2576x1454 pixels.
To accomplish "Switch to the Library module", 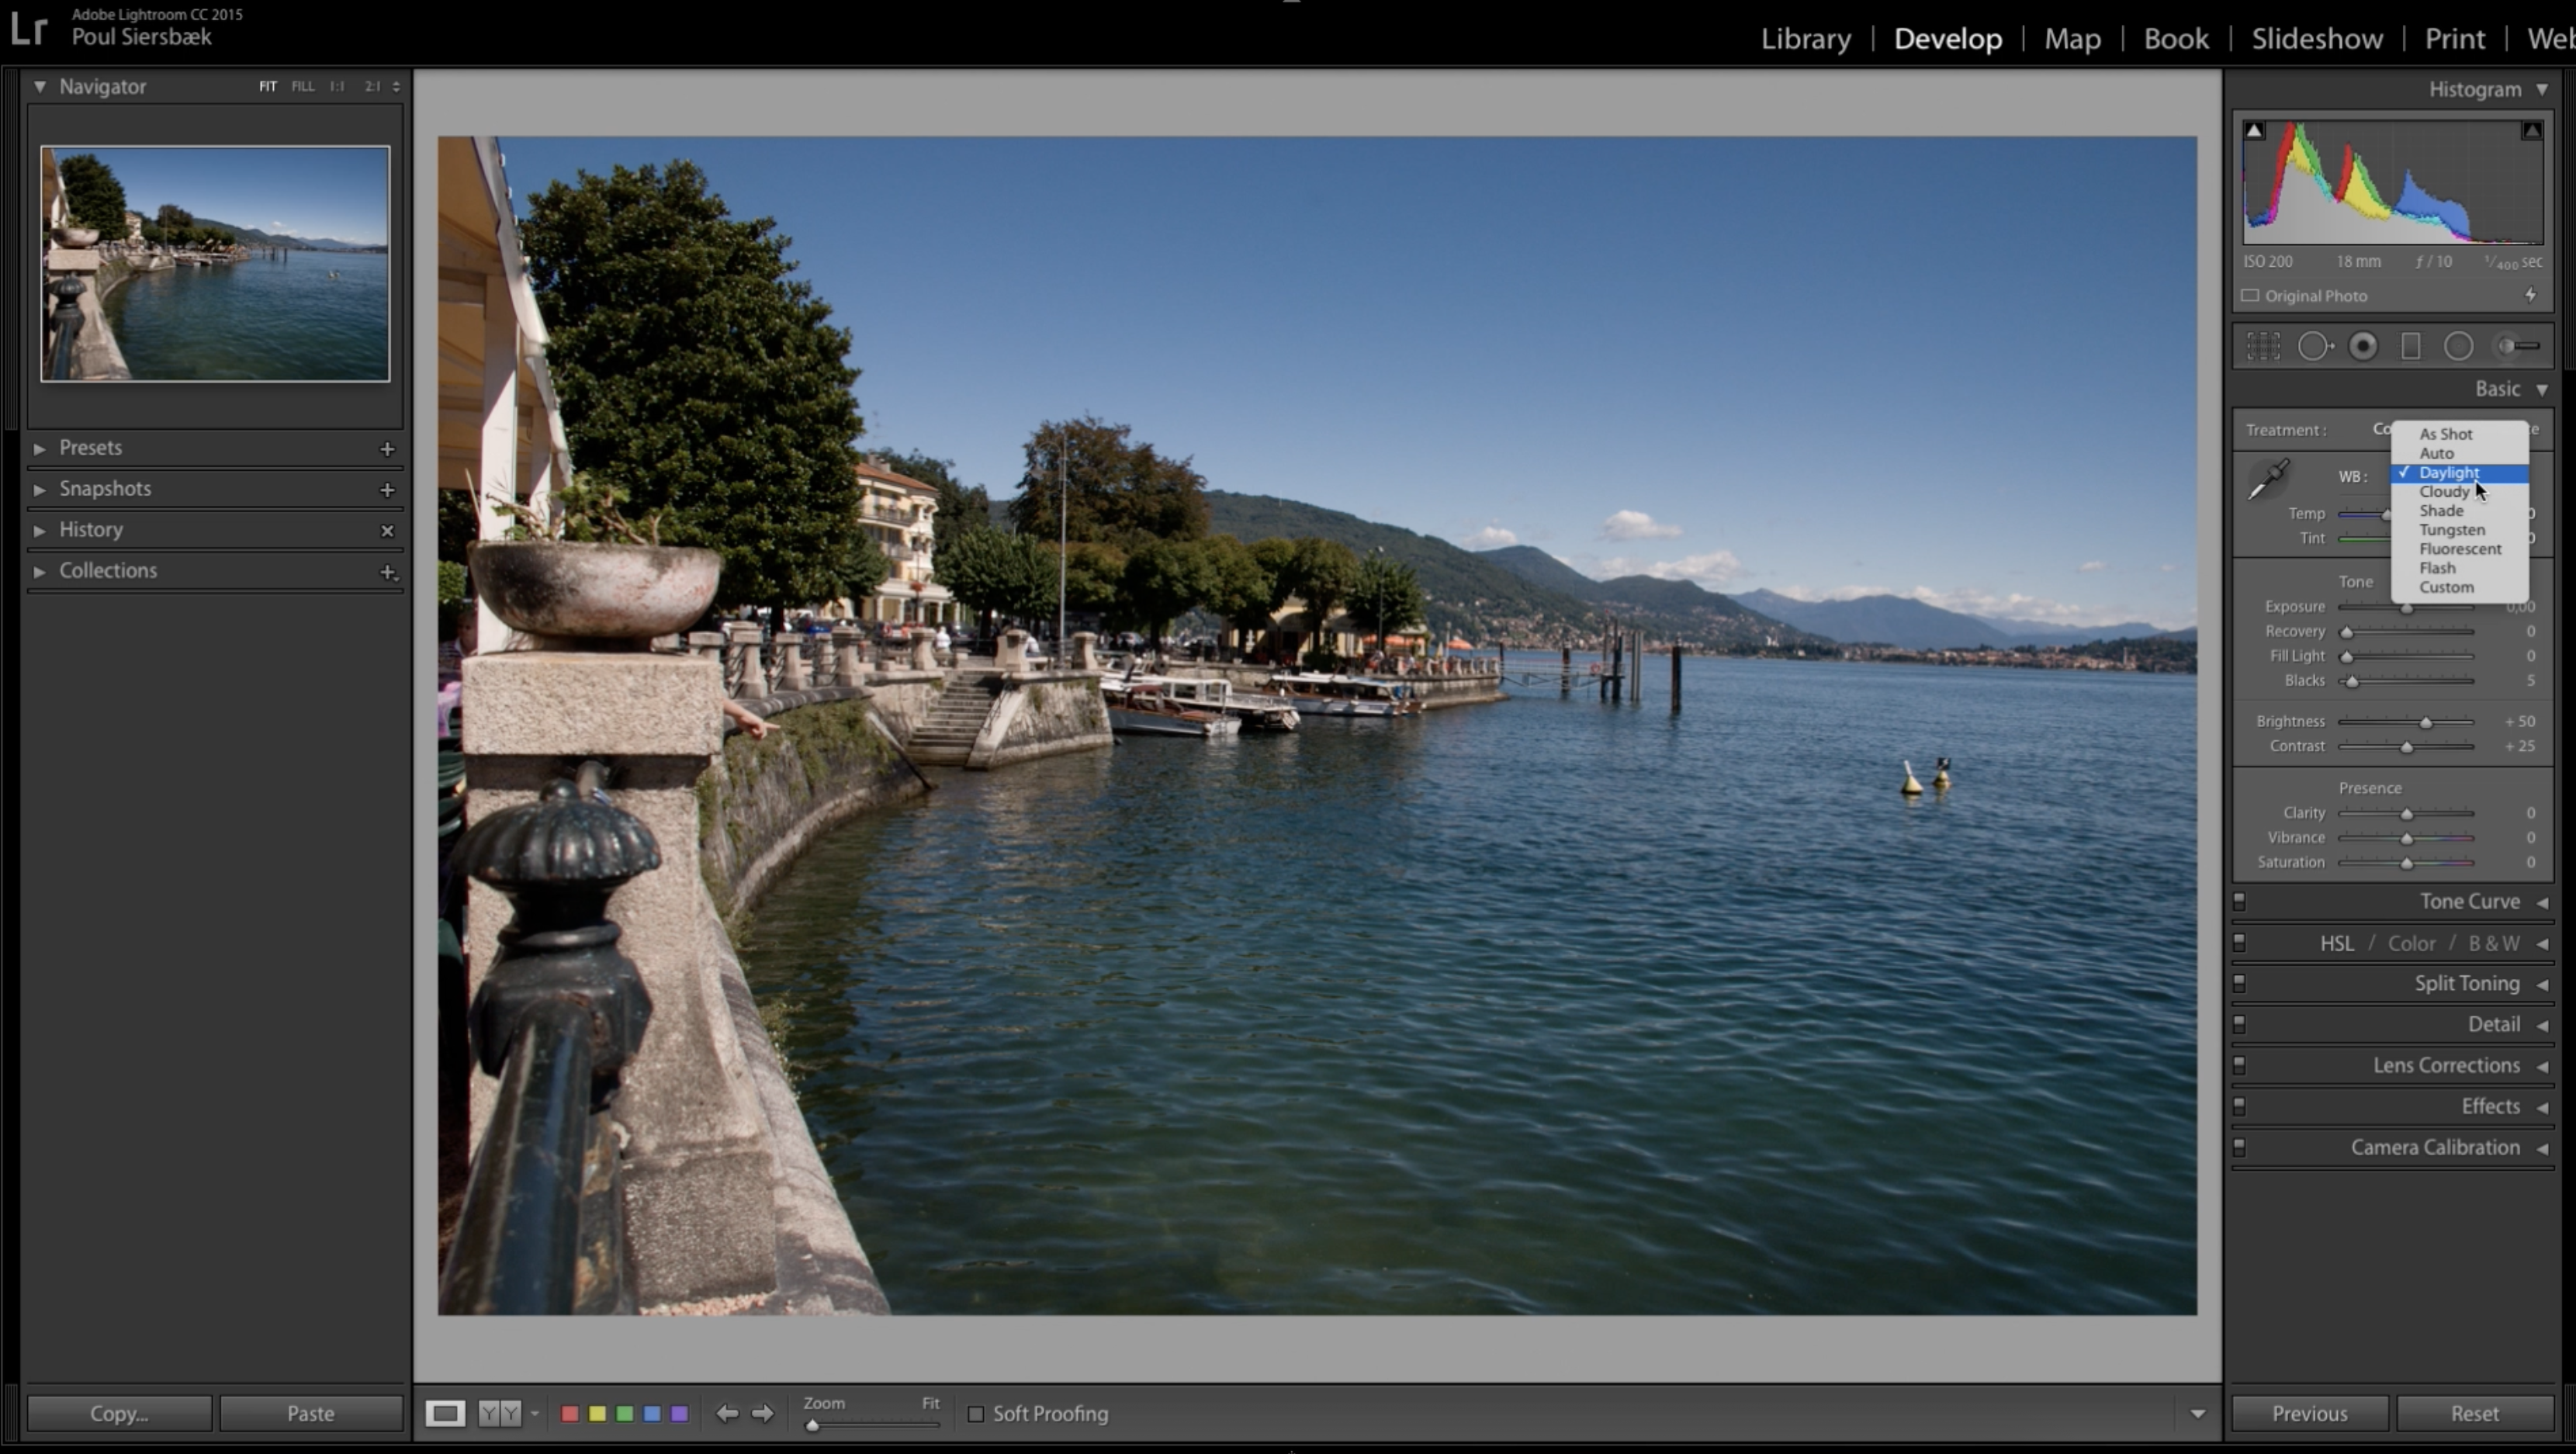I will tap(1805, 38).
